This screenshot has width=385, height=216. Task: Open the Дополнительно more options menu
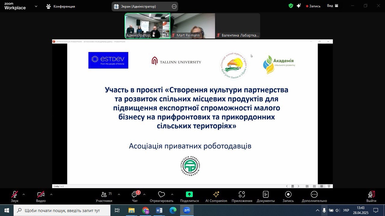point(314,196)
